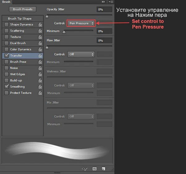
Task: Click the lock icon next to Build-up
Action: (40, 80)
